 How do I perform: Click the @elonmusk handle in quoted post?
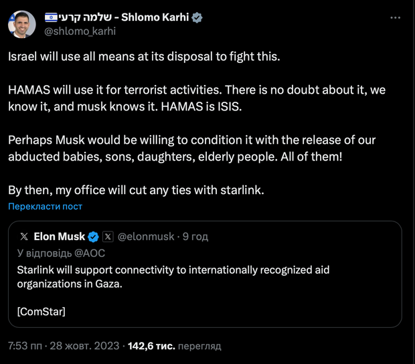pyautogui.click(x=146, y=236)
